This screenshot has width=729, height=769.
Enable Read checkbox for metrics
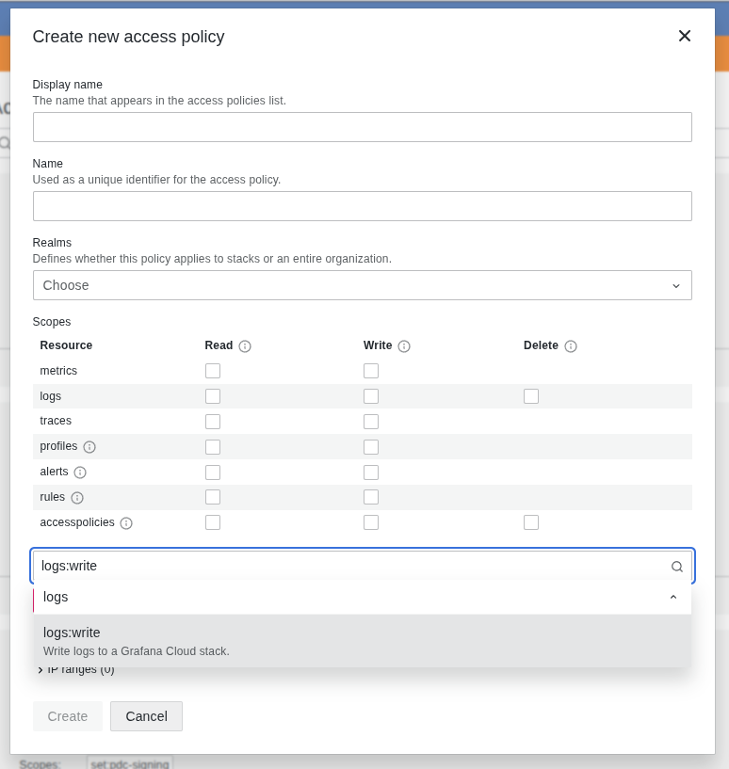coord(213,371)
